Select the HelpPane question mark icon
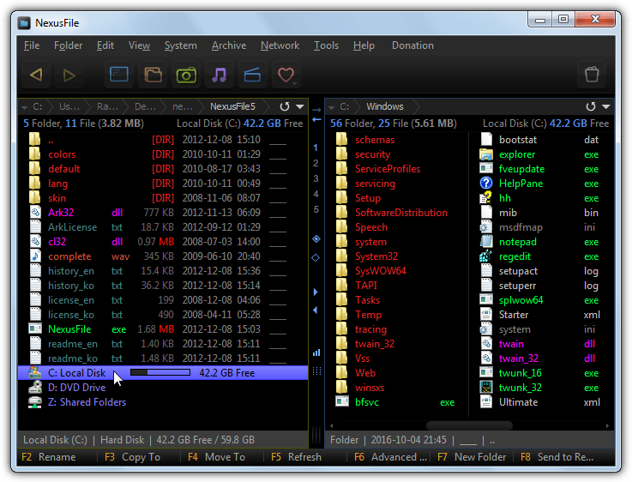The height and width of the screenshot is (482, 632). (x=486, y=184)
